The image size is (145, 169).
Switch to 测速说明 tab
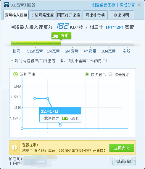point(121,15)
